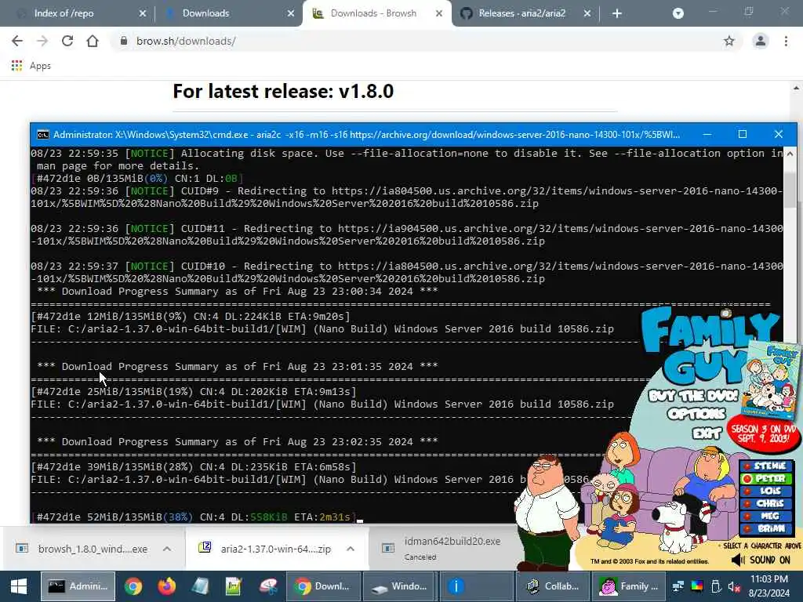The height and width of the screenshot is (602, 803).
Task: Open the network tray icon
Action: (678, 586)
